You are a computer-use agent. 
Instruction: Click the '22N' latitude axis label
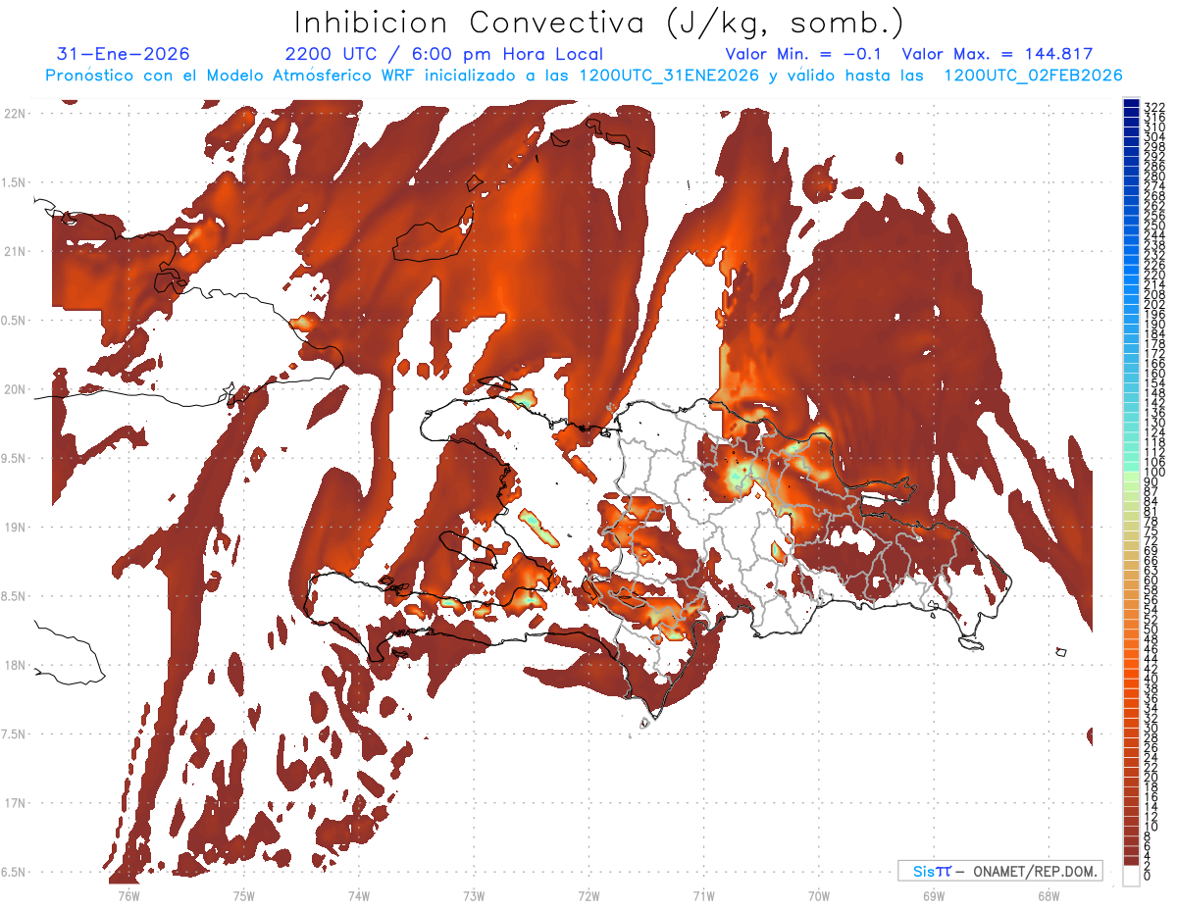15,114
